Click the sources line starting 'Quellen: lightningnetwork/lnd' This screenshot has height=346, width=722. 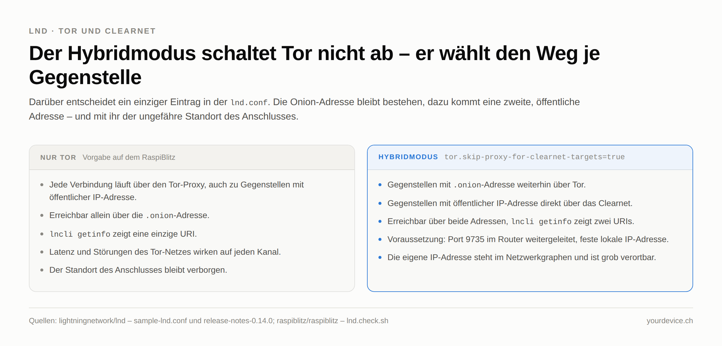208,321
